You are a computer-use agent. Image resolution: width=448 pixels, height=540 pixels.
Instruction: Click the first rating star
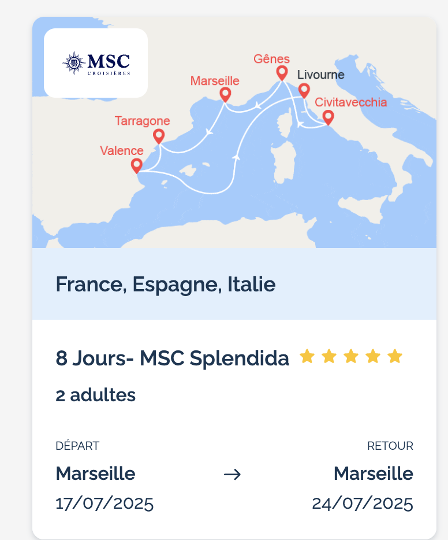pos(307,357)
